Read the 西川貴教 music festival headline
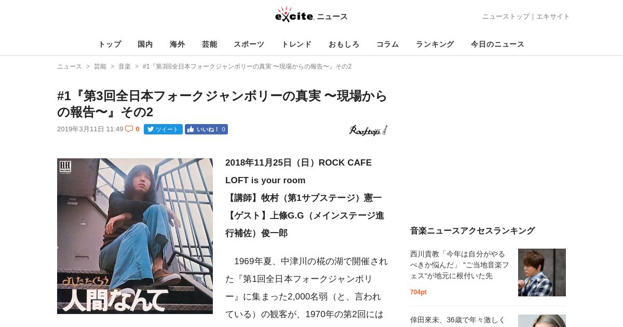 pos(459,265)
